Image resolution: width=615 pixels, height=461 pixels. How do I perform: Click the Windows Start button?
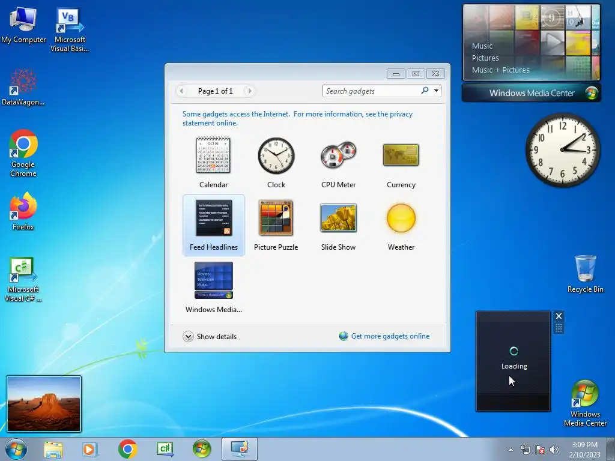click(x=16, y=449)
